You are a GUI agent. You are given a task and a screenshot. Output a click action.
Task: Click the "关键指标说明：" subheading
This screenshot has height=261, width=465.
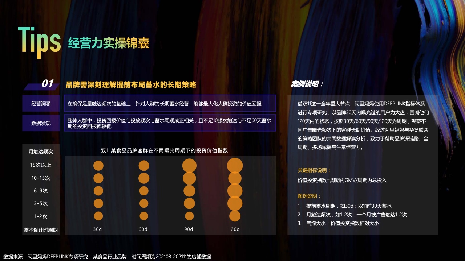point(314,170)
